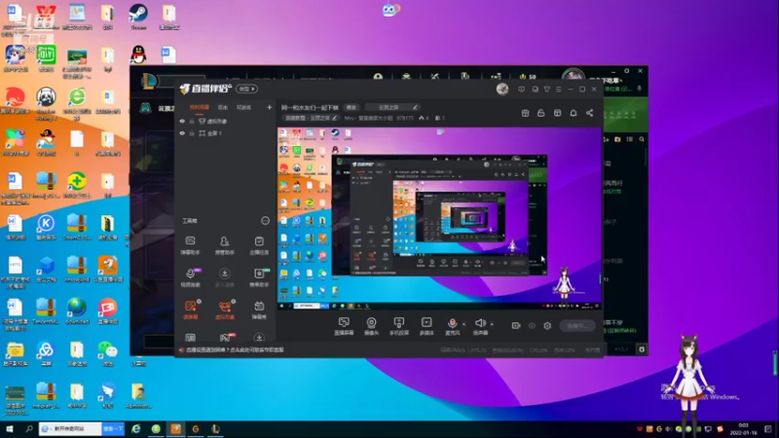
Task: Toggle visibility of the 虚拟形象 layer
Action: [x=182, y=121]
